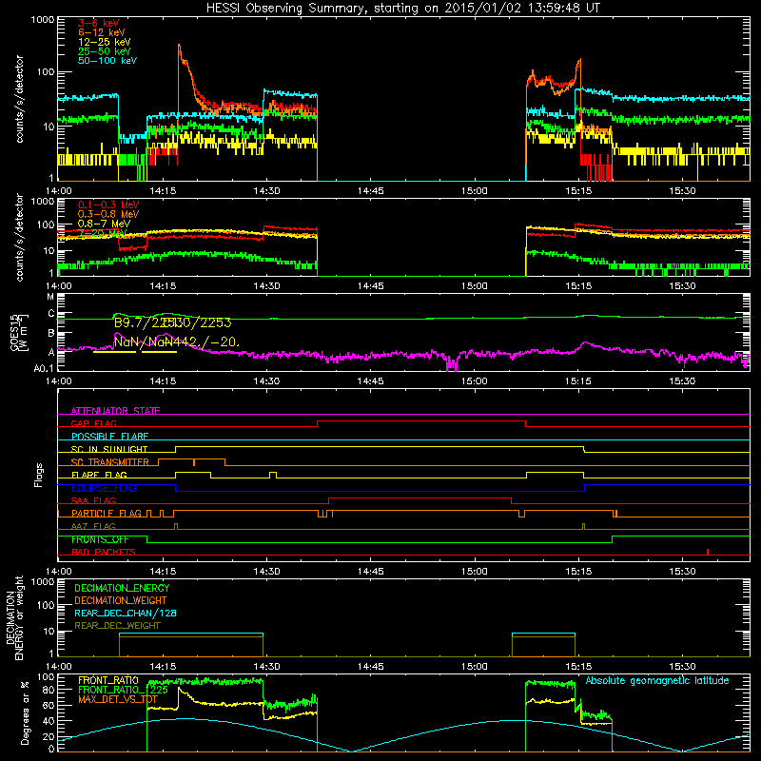The image size is (761, 761).
Task: Click the 0.8-7 MeV legend label
Action: [x=104, y=224]
